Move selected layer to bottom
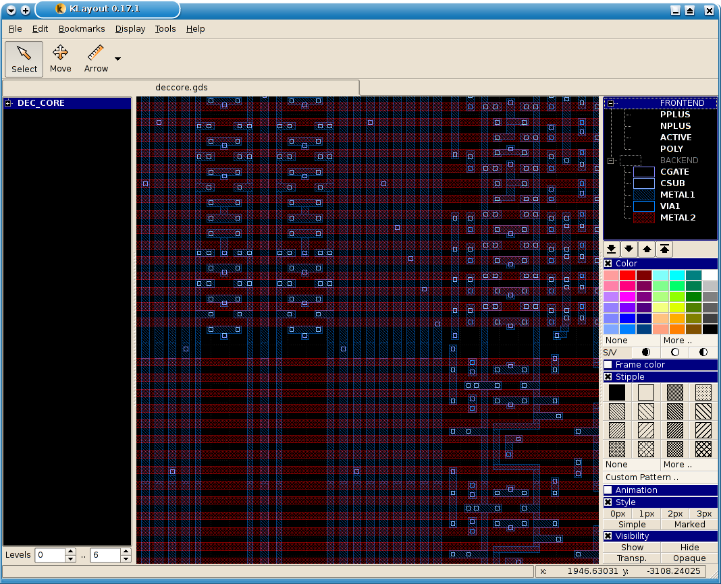Image resolution: width=721 pixels, height=584 pixels. click(x=612, y=249)
